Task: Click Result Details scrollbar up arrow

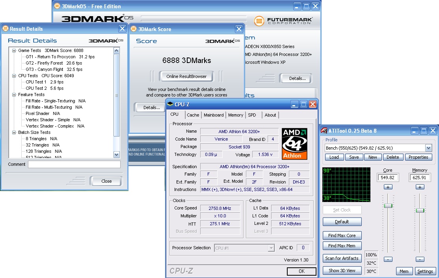Action: pos(117,51)
